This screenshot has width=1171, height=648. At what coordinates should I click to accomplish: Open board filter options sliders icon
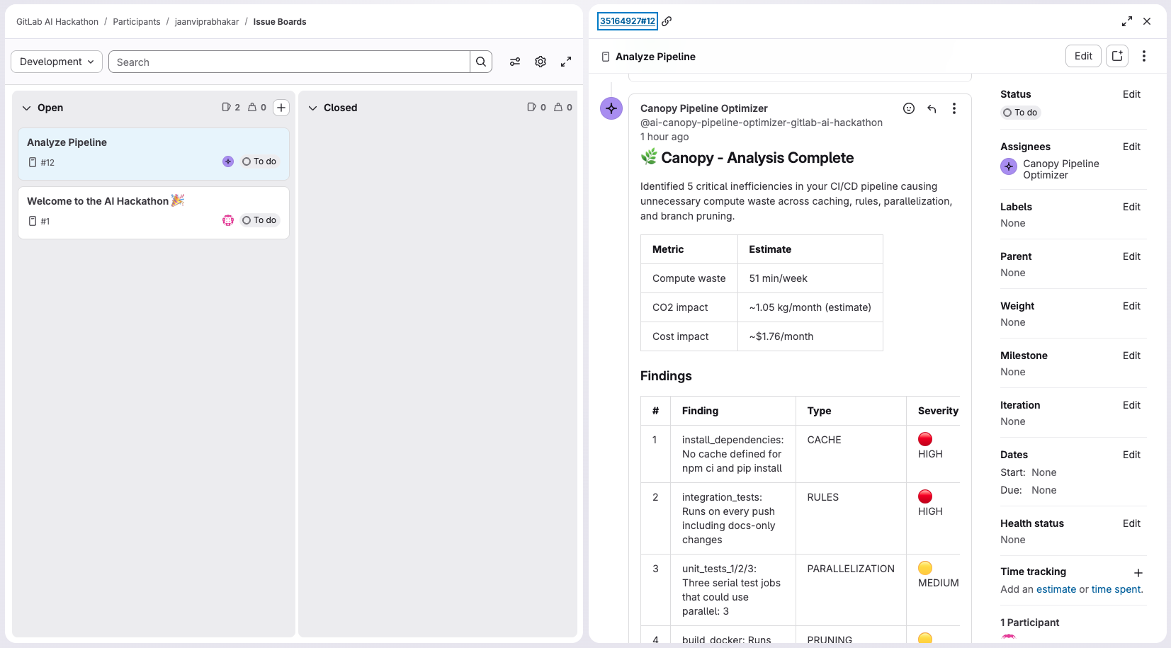tap(515, 62)
